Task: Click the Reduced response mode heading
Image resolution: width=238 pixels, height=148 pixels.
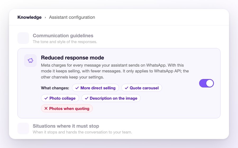Action: pos(72,58)
